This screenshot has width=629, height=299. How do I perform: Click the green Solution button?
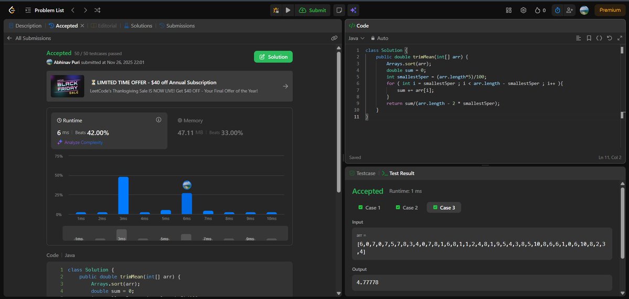(x=273, y=57)
